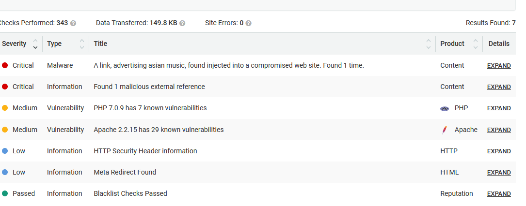
Task: Expand Blacklist Checks Passed details
Action: click(x=499, y=194)
